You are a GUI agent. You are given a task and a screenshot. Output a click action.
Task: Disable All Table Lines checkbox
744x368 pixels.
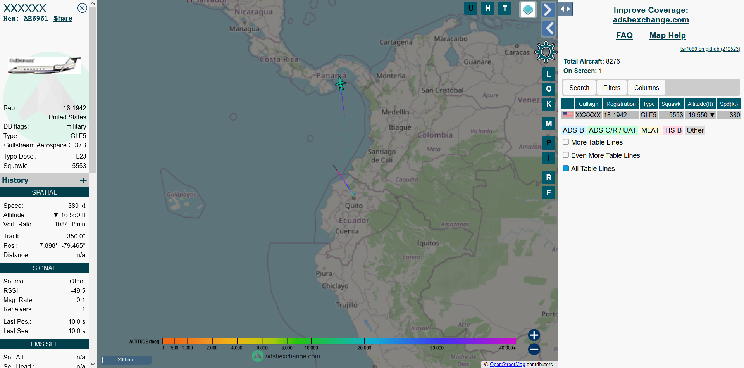pos(566,168)
